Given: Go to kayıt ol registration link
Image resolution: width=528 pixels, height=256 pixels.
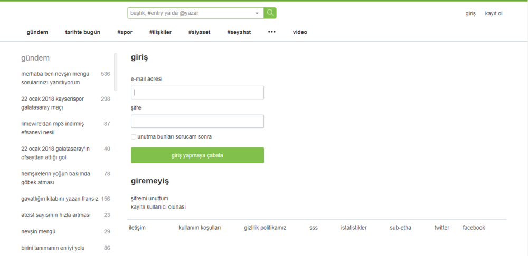Looking at the screenshot, I should pyautogui.click(x=494, y=14).
